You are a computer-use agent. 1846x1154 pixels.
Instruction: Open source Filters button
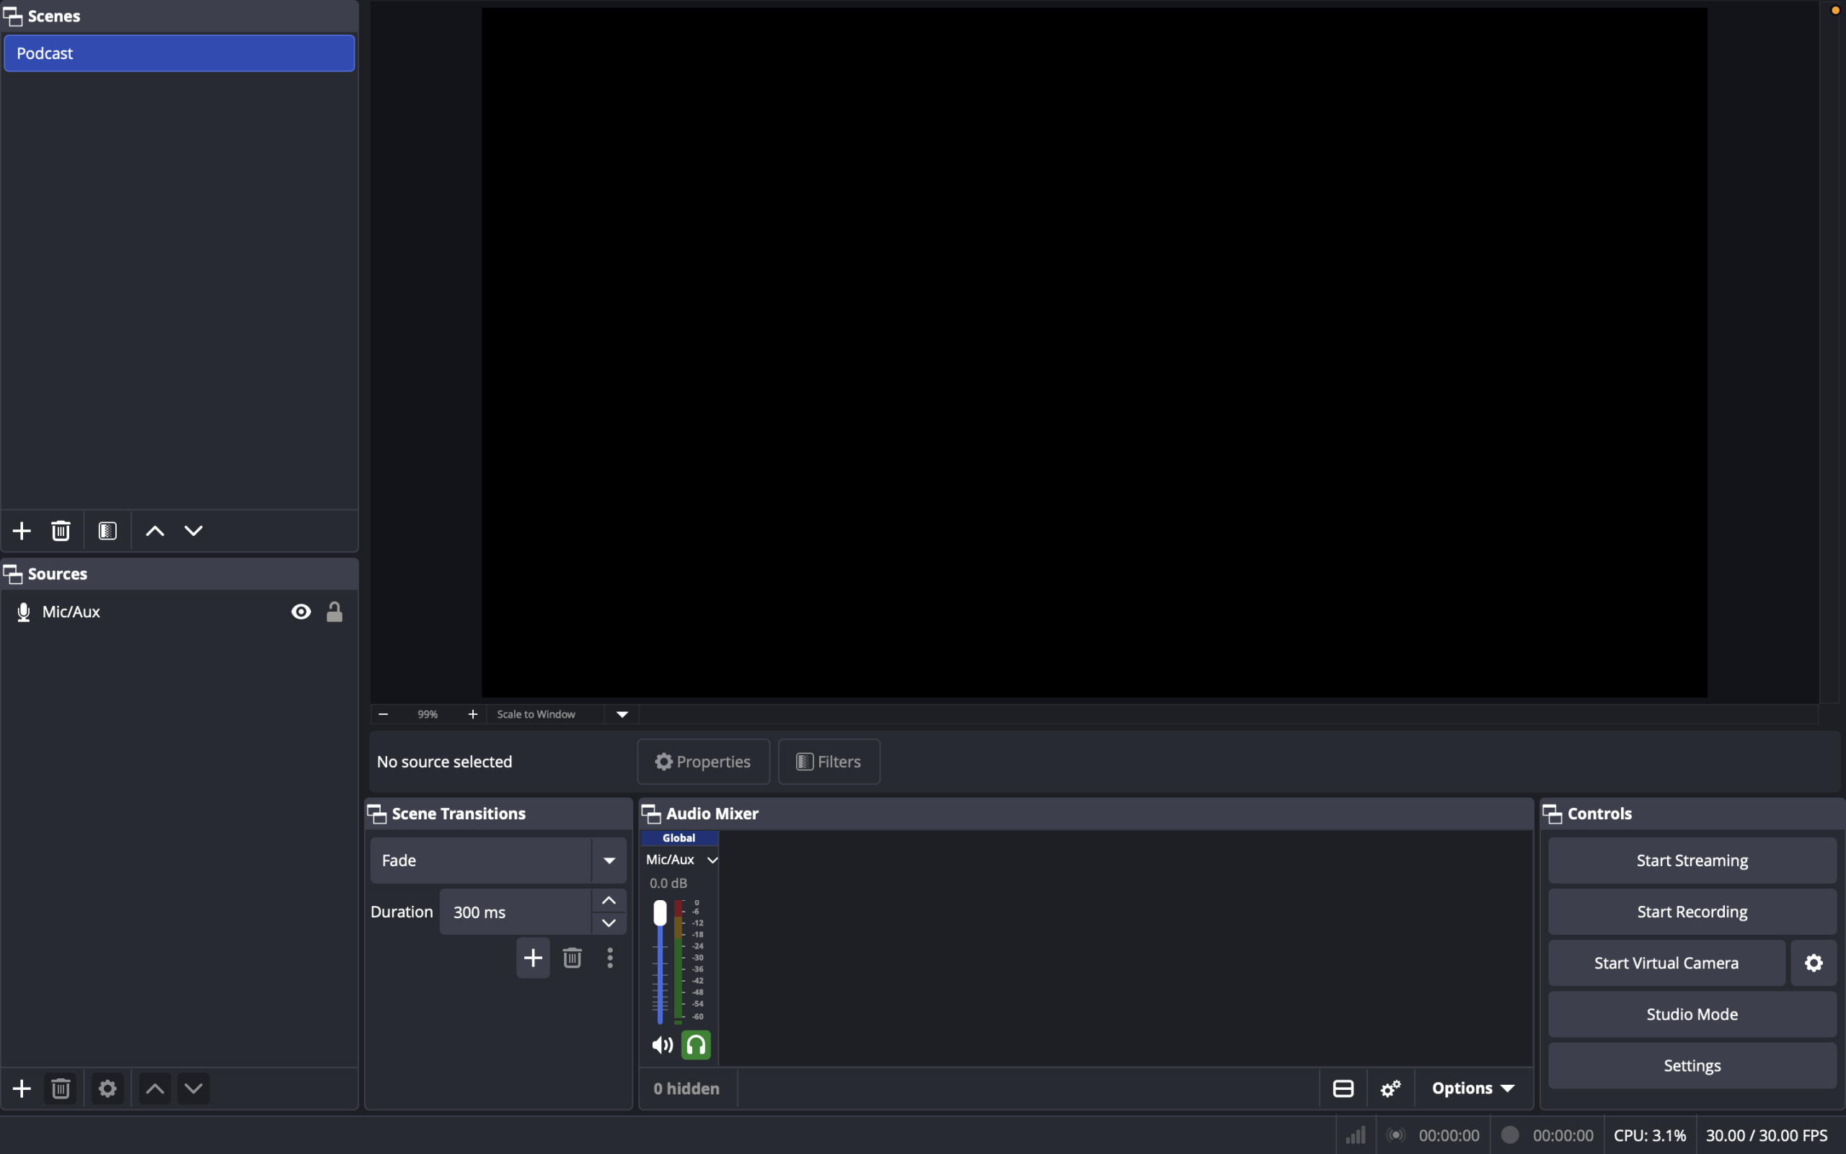tap(829, 762)
